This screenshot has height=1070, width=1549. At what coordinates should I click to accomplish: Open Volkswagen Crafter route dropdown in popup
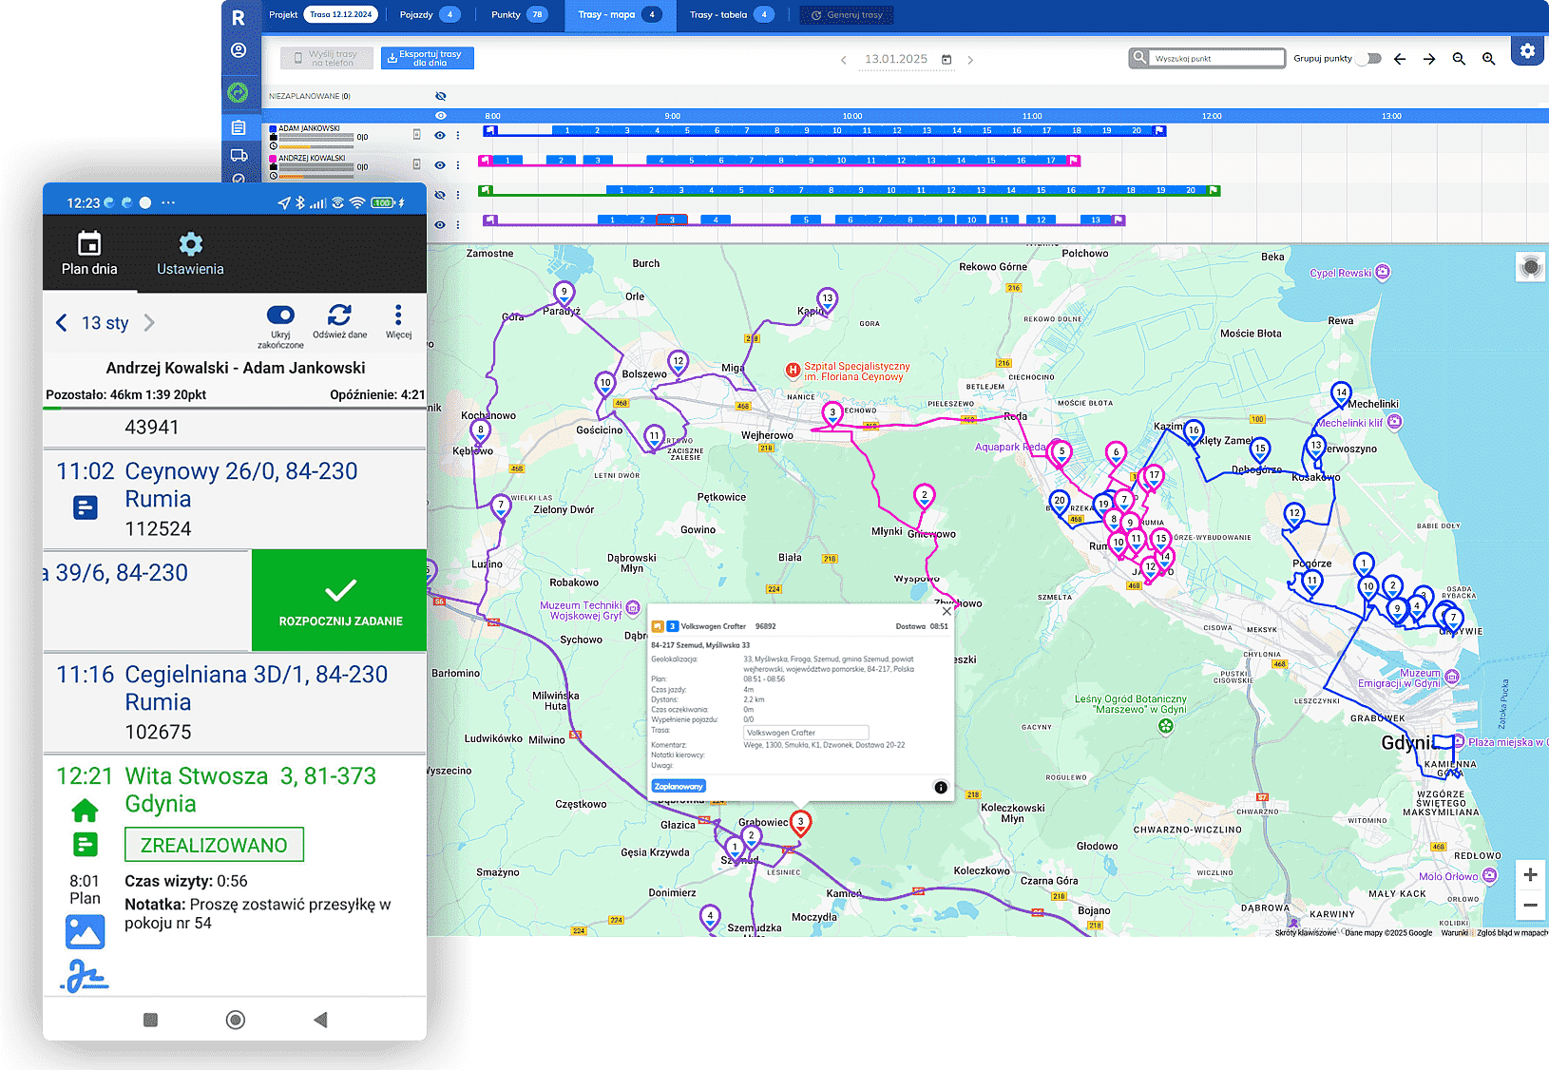[x=806, y=733]
